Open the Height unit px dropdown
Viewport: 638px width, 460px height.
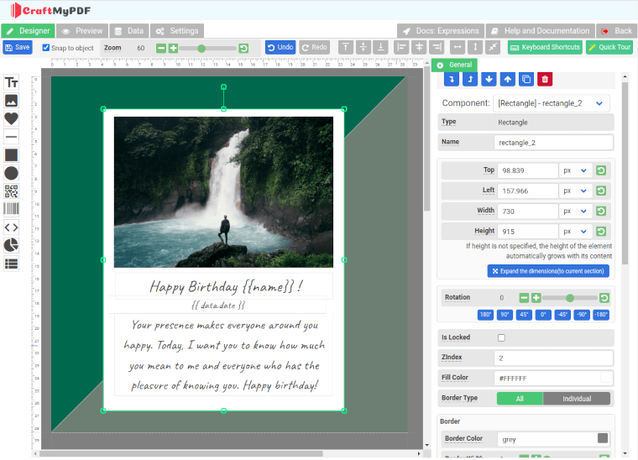(x=575, y=232)
